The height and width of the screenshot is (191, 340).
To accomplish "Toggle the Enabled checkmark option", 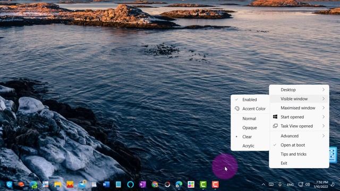I will tap(250, 100).
